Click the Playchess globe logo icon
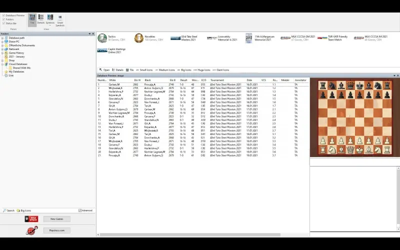The image size is (400, 250). (x=31, y=230)
